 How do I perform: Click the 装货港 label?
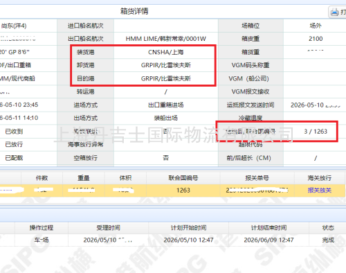[86, 52]
